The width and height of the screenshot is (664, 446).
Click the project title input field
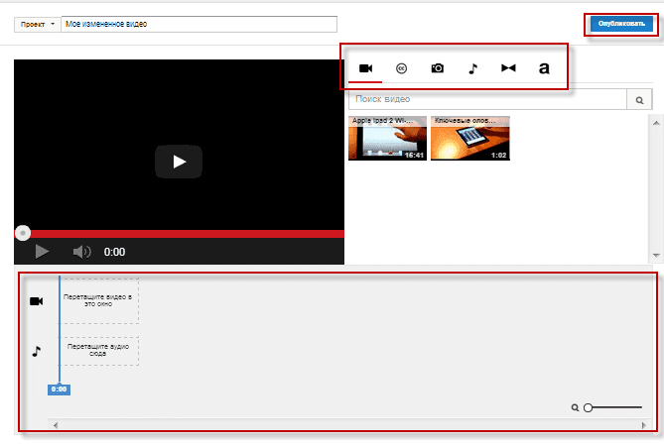click(x=199, y=24)
